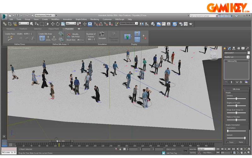This screenshot has height=158, width=252.
Task: Click the search keyword input field
Action: pos(203,16)
